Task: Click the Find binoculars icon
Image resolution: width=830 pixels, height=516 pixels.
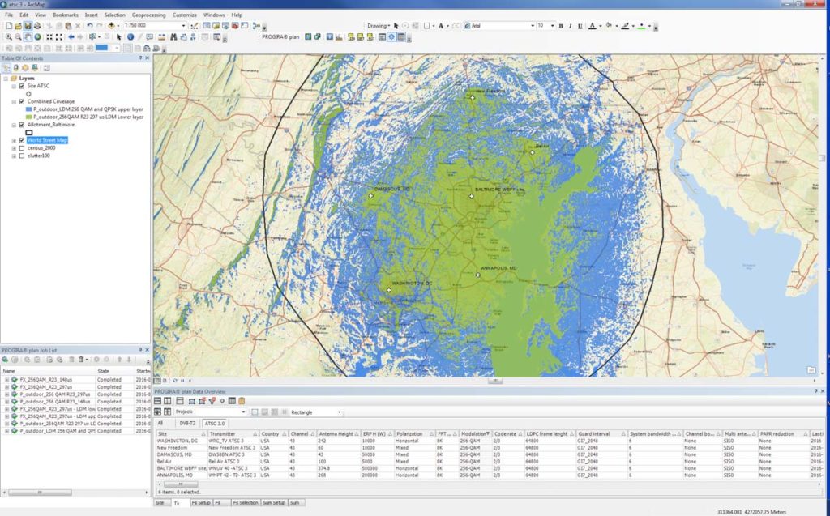Action: 173,37
